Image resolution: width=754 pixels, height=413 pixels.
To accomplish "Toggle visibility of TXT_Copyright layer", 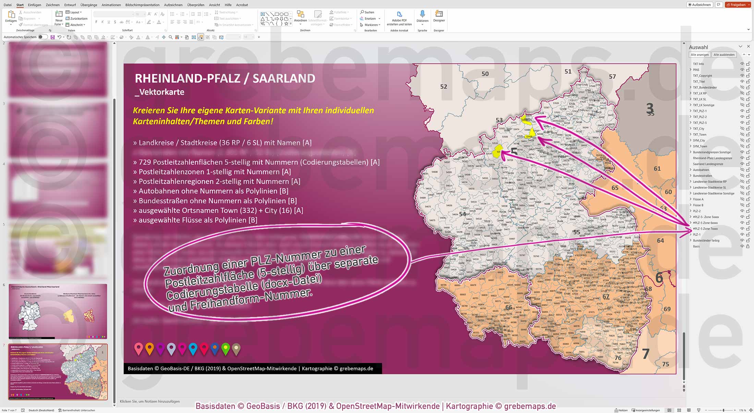I will coord(741,75).
